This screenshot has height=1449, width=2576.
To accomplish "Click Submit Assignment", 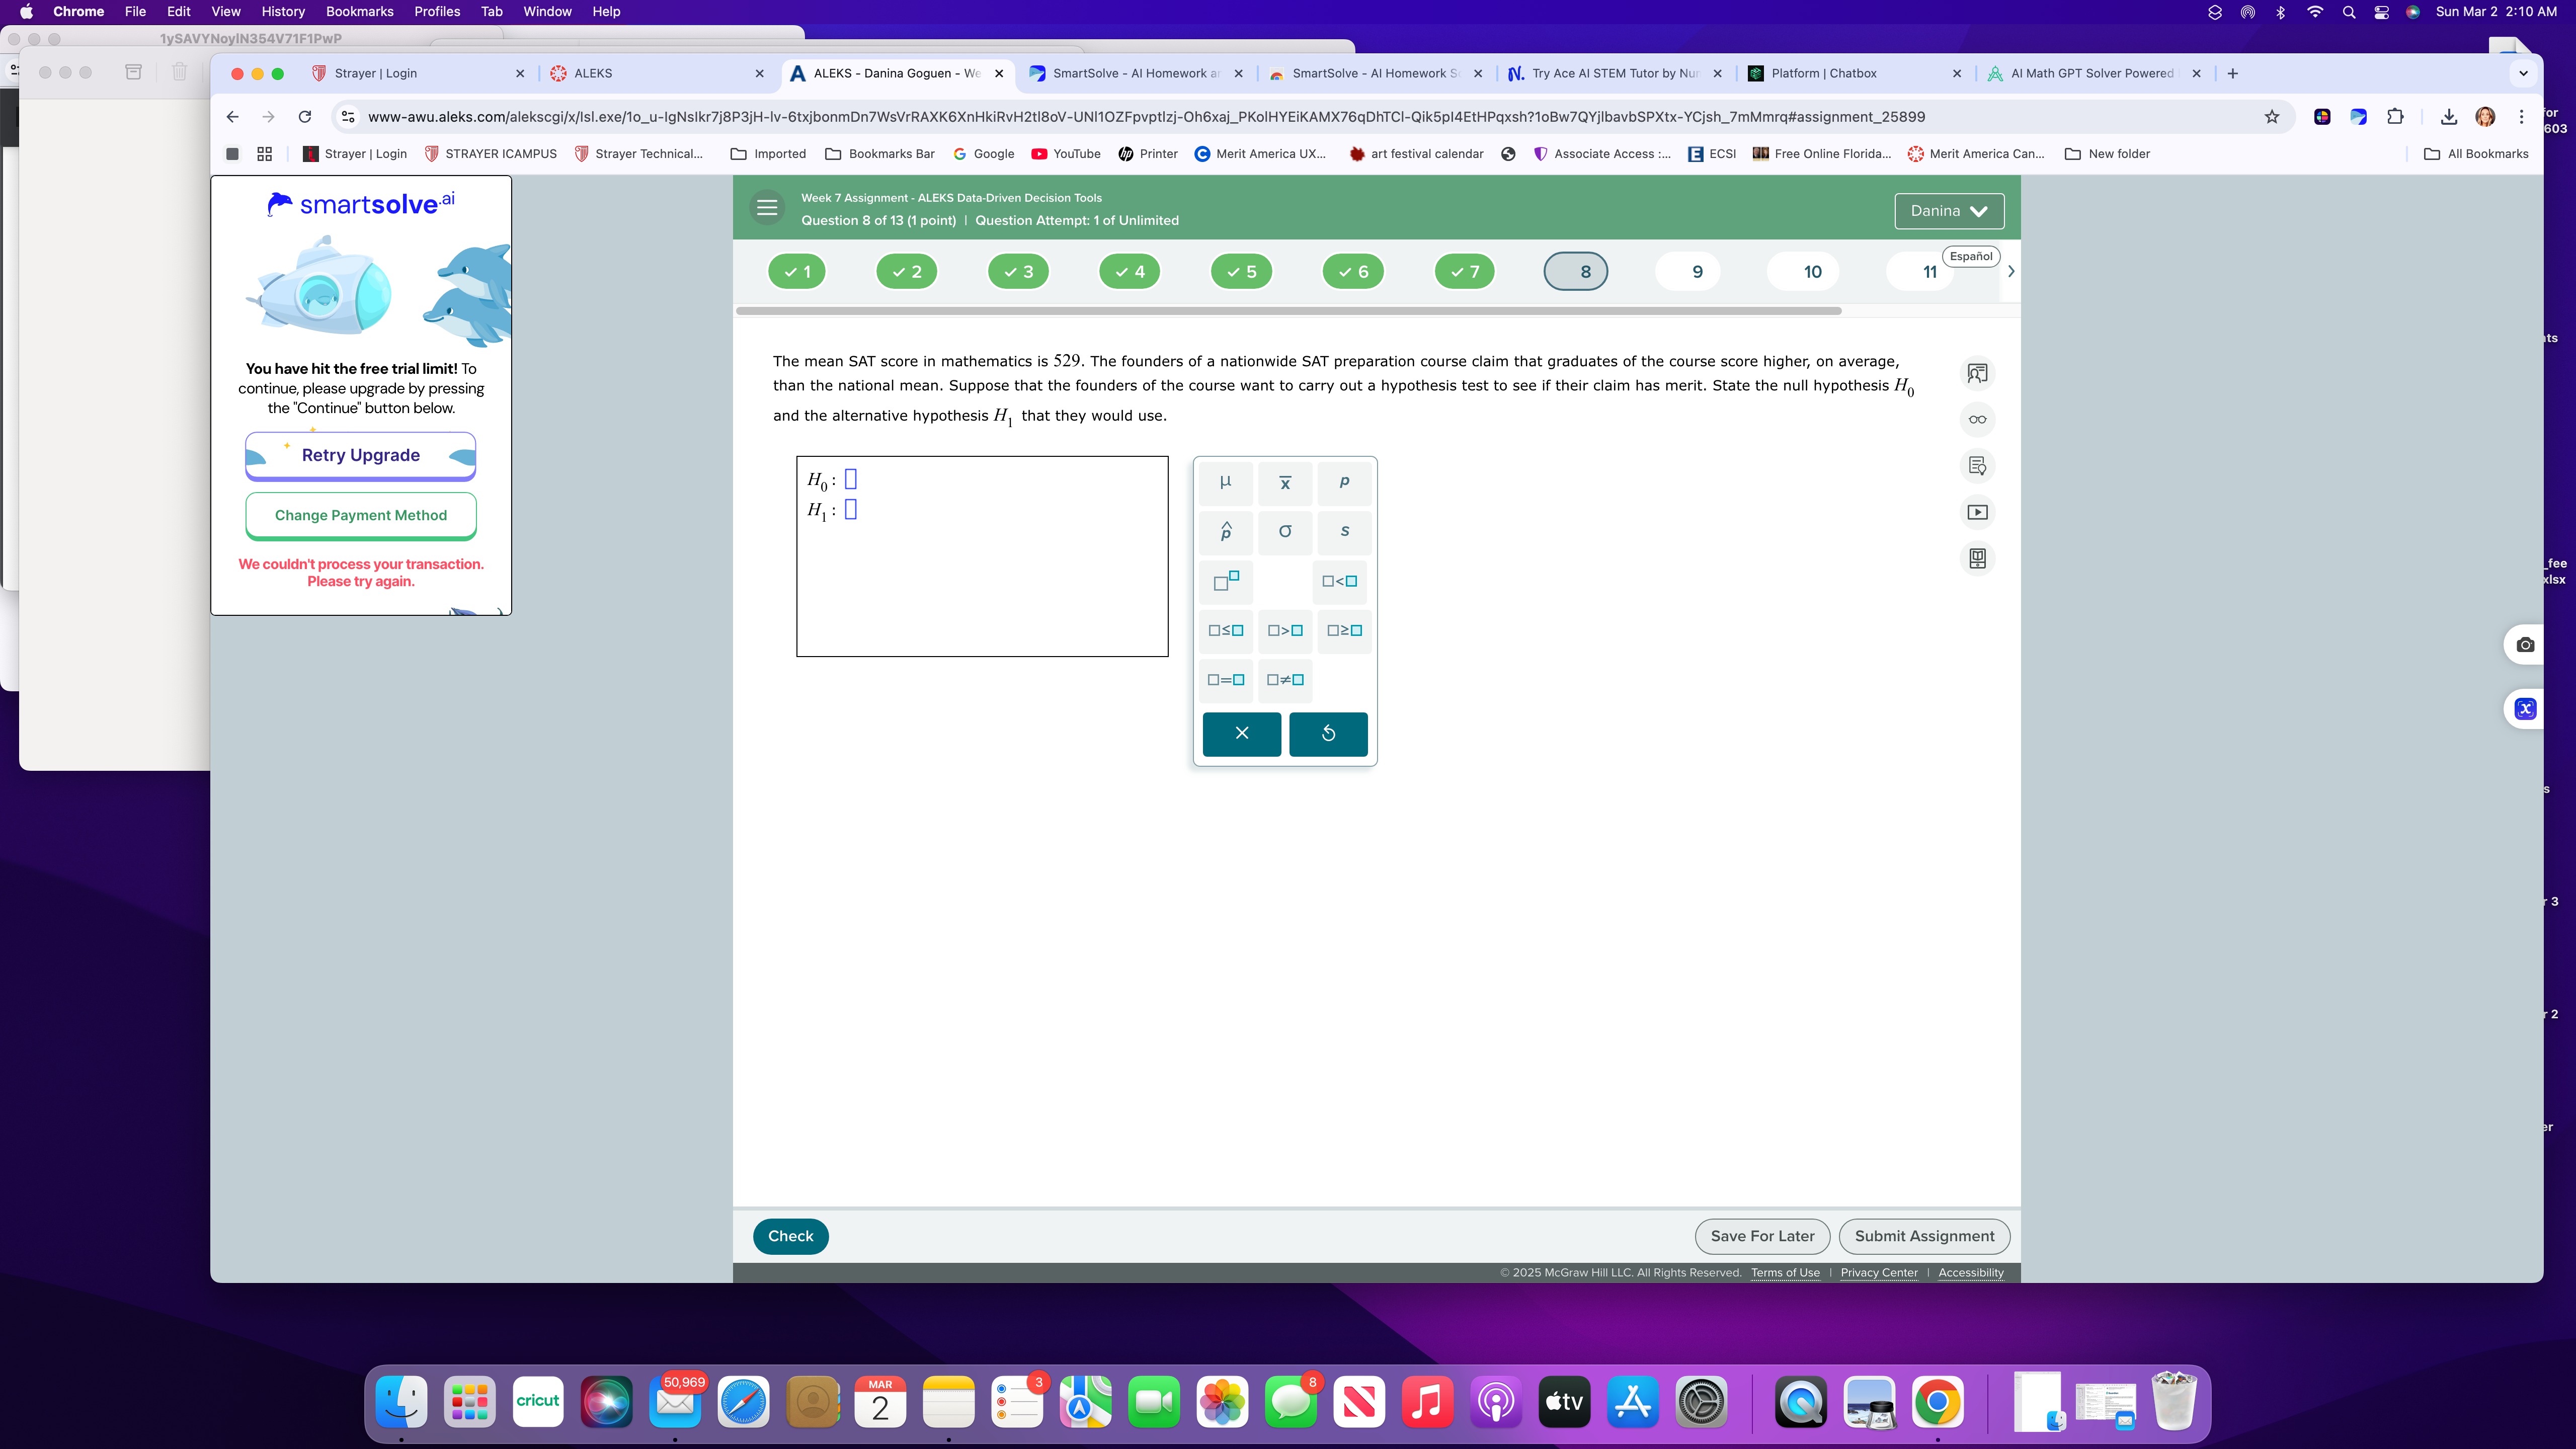I will 1924,1236.
